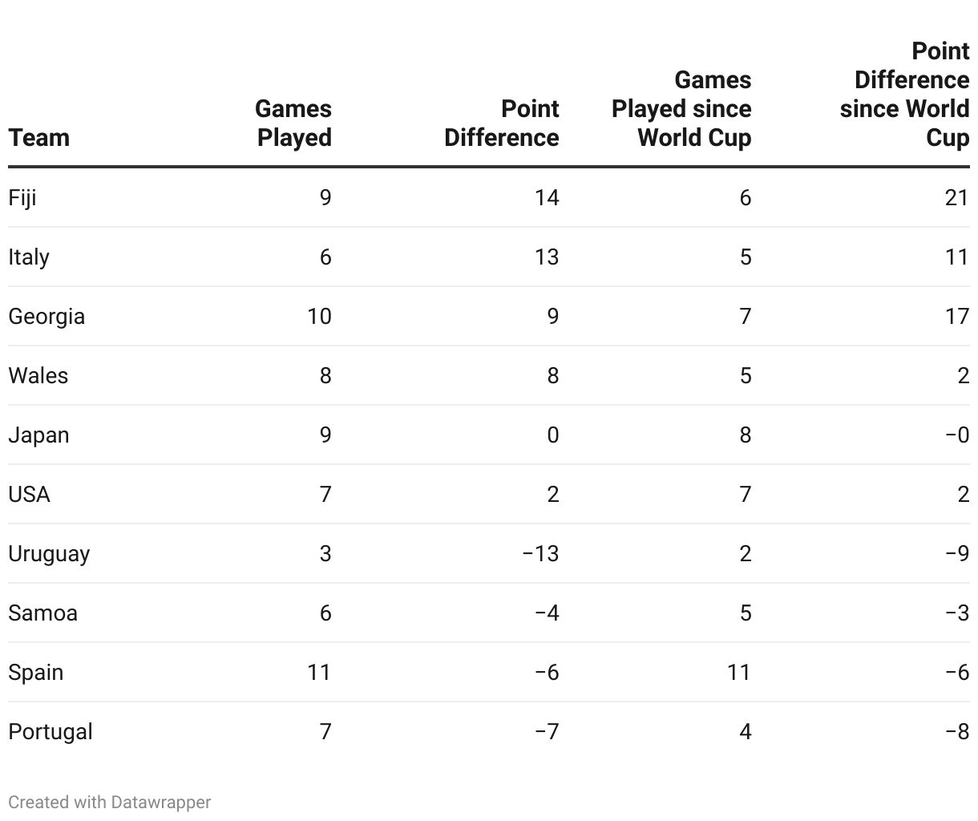The width and height of the screenshot is (978, 821).
Task: Select Japan's Games Played since World Cup cell
Action: click(x=745, y=435)
